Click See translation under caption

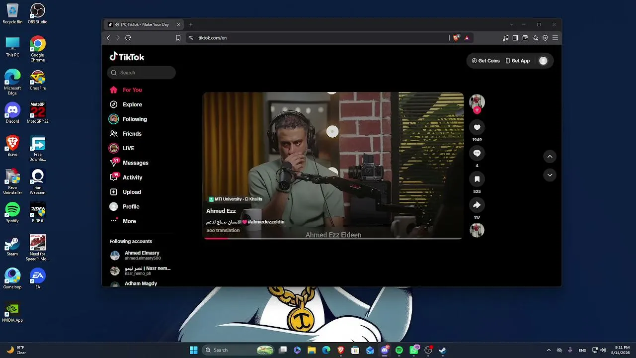pos(223,231)
